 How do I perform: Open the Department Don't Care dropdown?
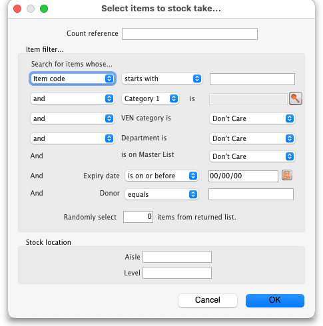pos(252,138)
